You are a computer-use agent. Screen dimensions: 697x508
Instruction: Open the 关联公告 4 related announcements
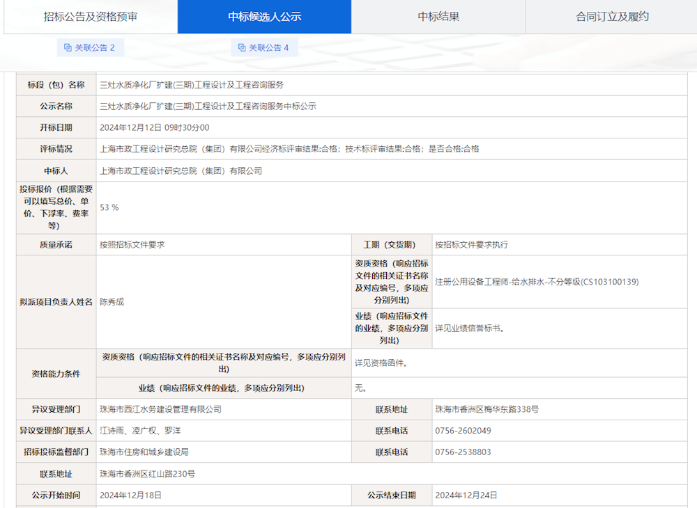point(265,47)
